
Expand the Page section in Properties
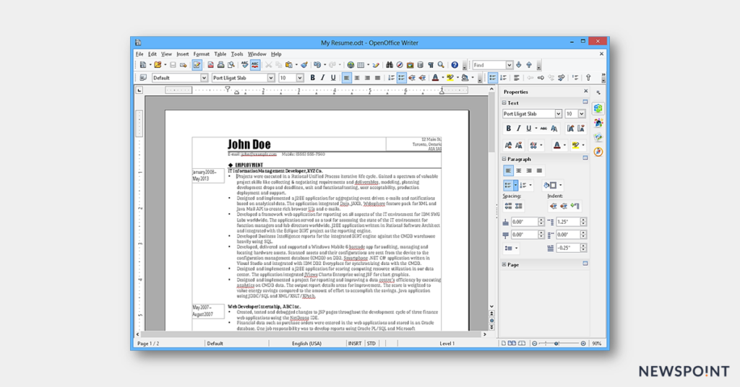click(504, 264)
